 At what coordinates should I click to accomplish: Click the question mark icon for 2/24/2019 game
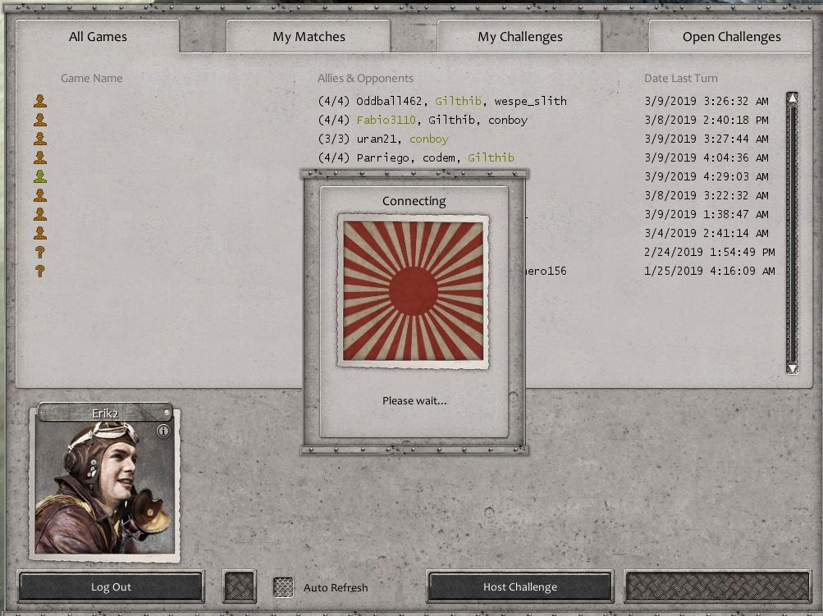(x=40, y=252)
